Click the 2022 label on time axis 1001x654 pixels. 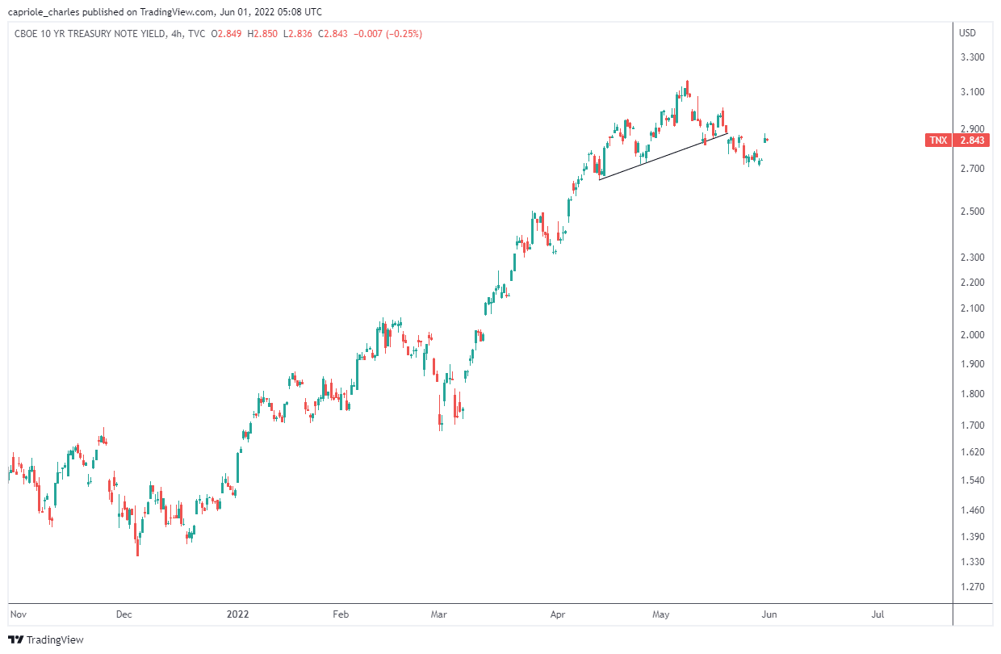(x=238, y=614)
